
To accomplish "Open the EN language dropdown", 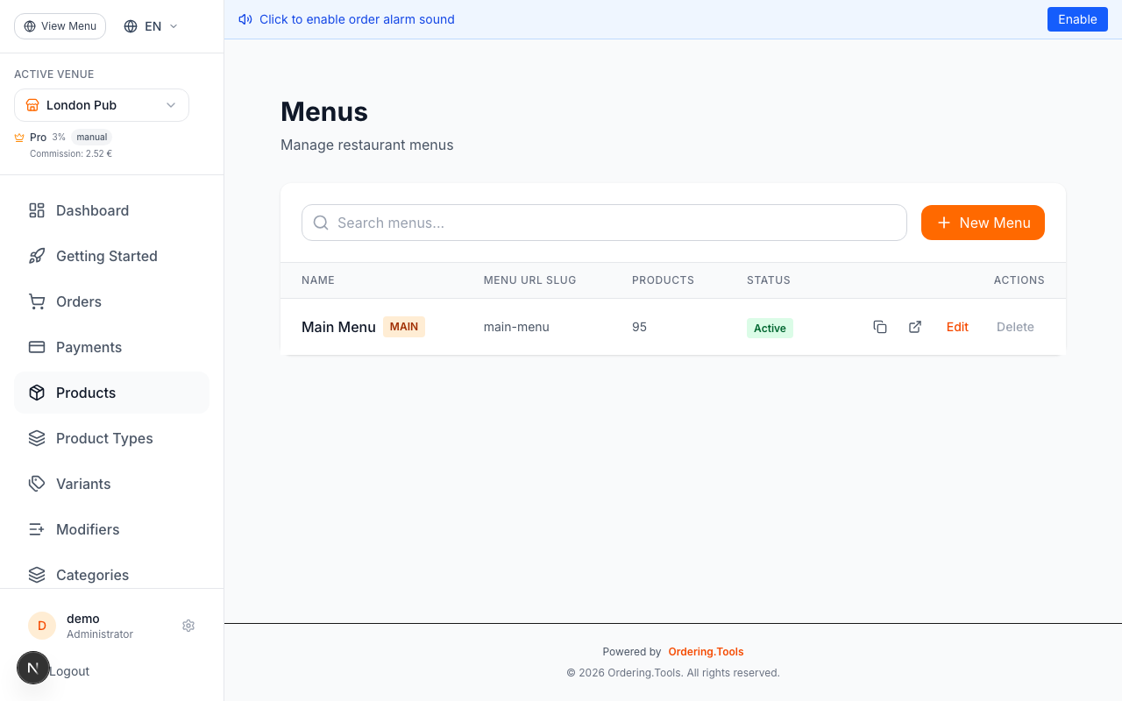I will click(x=149, y=25).
